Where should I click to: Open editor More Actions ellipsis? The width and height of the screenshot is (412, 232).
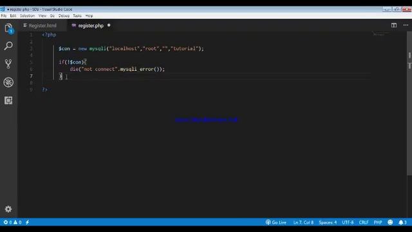pos(406,25)
